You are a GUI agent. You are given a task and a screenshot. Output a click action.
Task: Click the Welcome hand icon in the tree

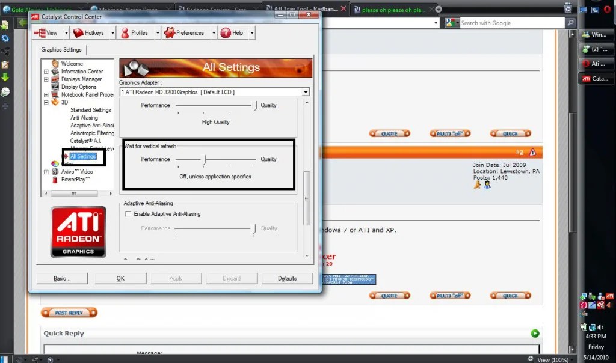(54, 64)
